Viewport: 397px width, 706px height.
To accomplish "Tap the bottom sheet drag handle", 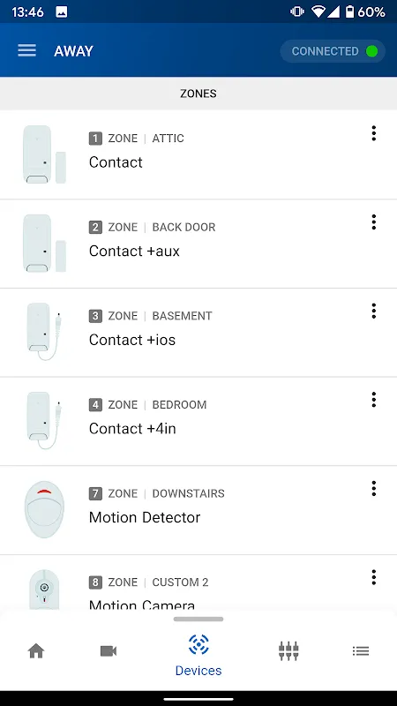I will [198, 620].
